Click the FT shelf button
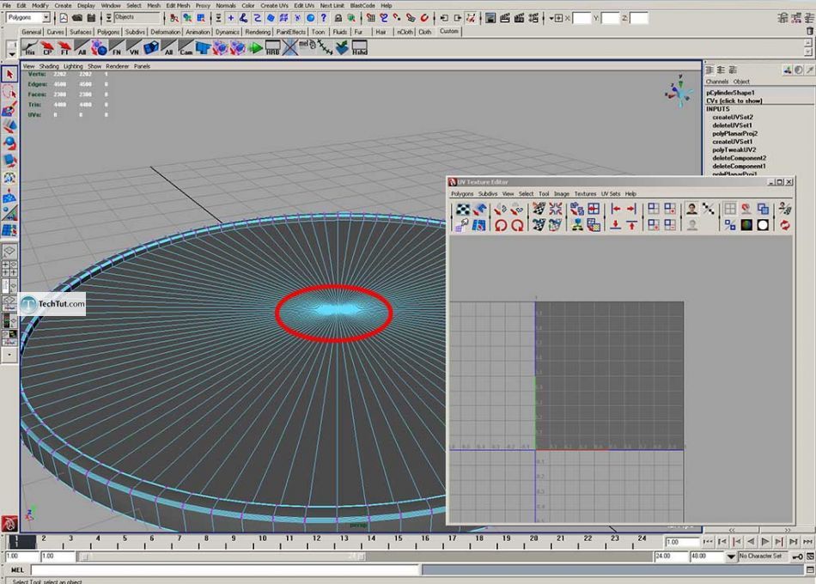This screenshot has width=816, height=584. 64,48
